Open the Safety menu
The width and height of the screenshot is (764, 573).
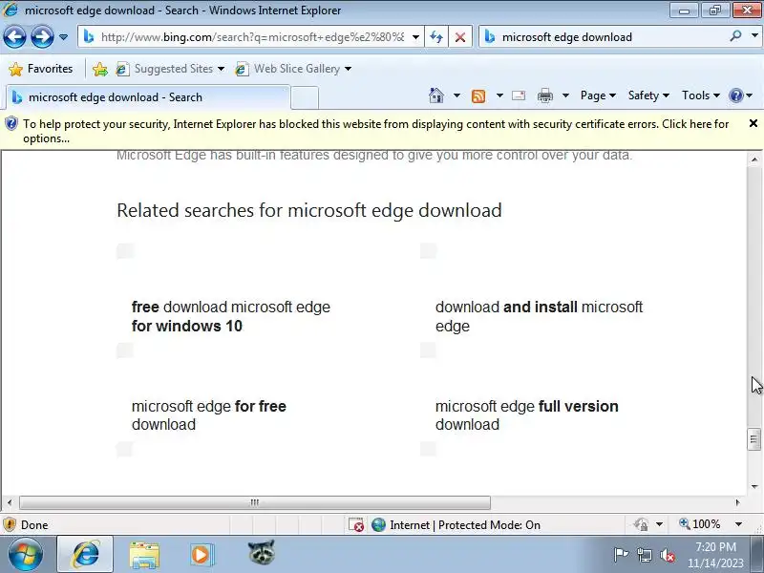click(x=648, y=95)
